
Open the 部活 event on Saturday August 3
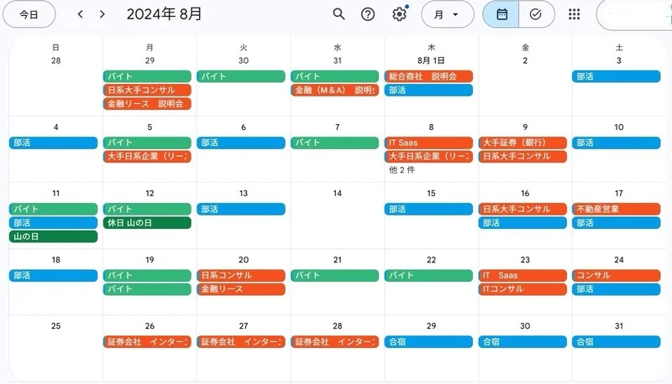pos(617,76)
